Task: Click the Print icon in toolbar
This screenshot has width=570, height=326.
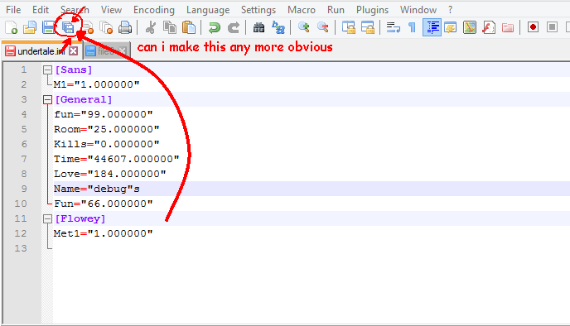Action: tap(125, 27)
